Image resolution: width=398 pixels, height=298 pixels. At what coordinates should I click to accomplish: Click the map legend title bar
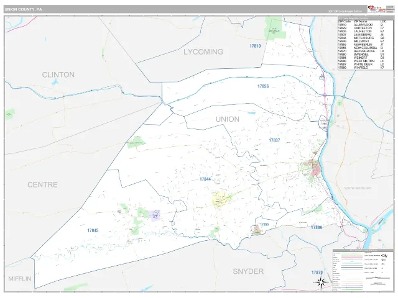[x=363, y=250]
